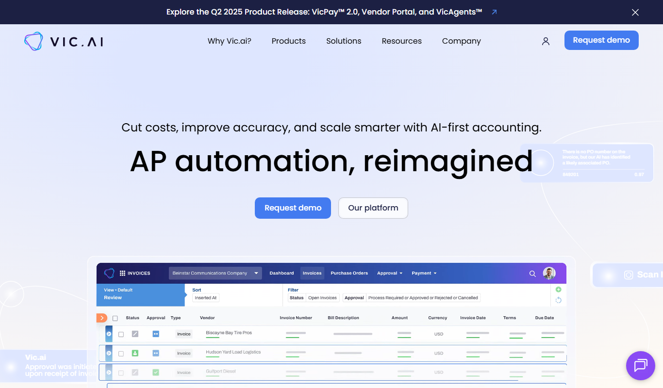The height and width of the screenshot is (388, 663).
Task: Click the Due Date column header
Action: coord(545,318)
